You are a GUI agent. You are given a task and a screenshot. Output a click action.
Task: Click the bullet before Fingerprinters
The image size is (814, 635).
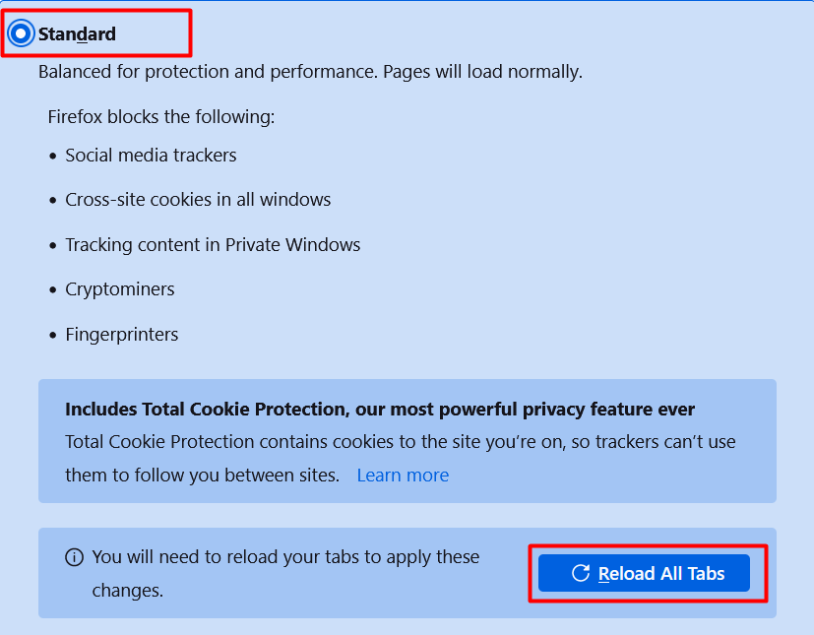(x=54, y=336)
